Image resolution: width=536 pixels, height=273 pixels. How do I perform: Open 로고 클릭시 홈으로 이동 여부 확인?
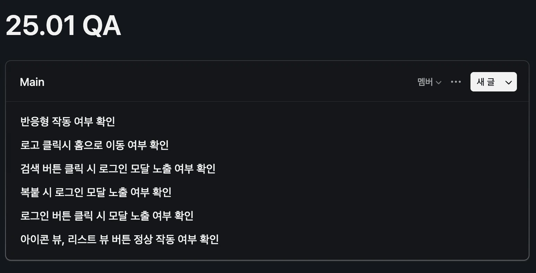(x=94, y=145)
